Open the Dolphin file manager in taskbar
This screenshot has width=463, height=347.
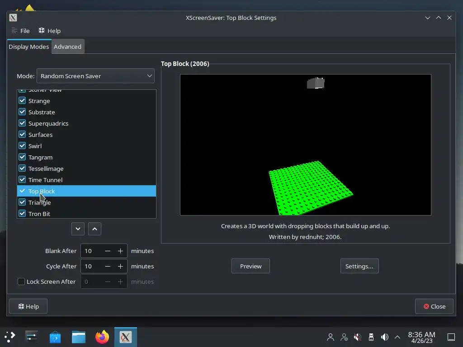[79, 337]
